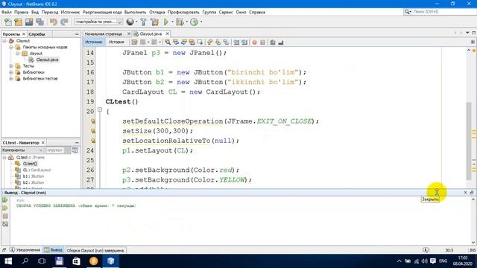Open Debug Project dropdown arrow

click(186, 22)
